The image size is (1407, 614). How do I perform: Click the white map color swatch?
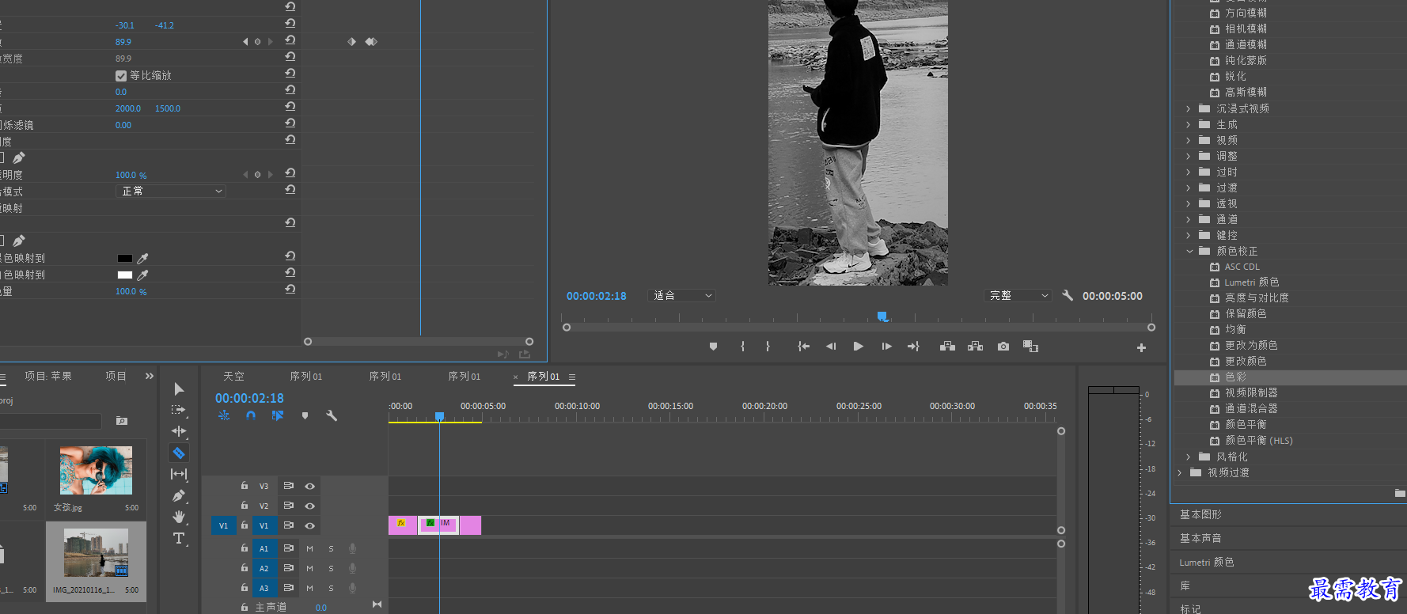[125, 275]
